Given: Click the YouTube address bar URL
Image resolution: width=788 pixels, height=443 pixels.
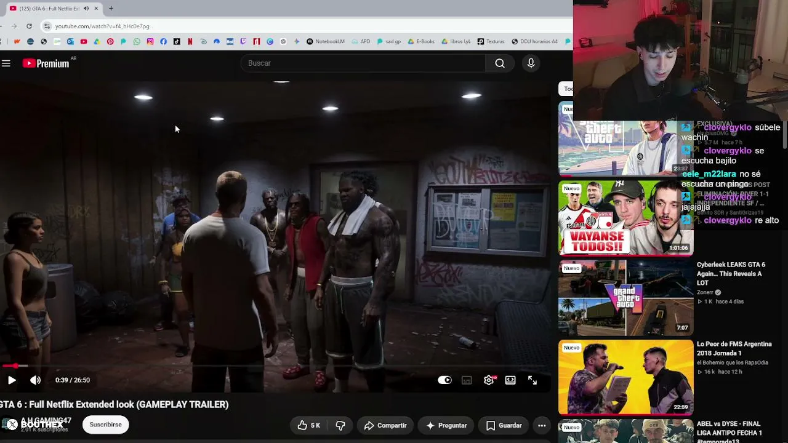Looking at the screenshot, I should (102, 26).
